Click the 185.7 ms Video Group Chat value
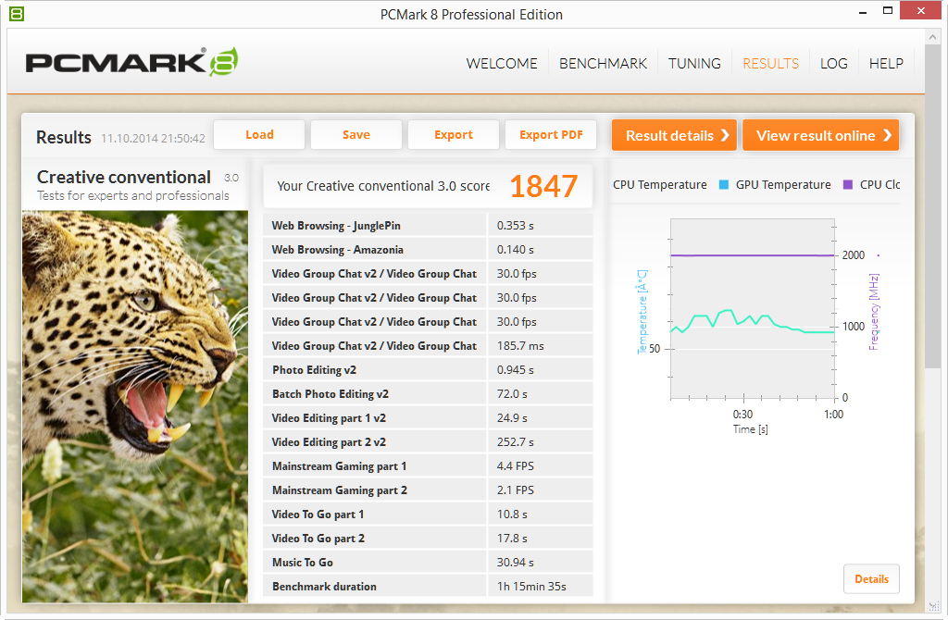 point(520,346)
